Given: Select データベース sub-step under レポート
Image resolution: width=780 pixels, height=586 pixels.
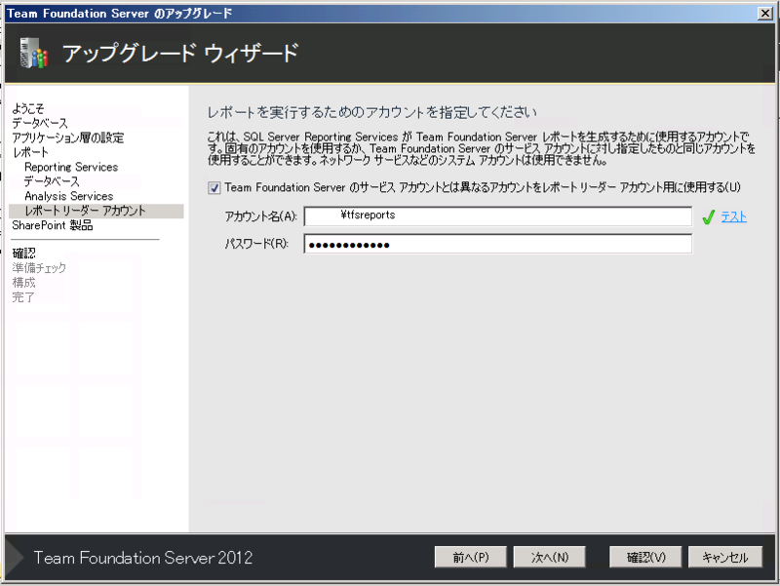Looking at the screenshot, I should click(52, 181).
